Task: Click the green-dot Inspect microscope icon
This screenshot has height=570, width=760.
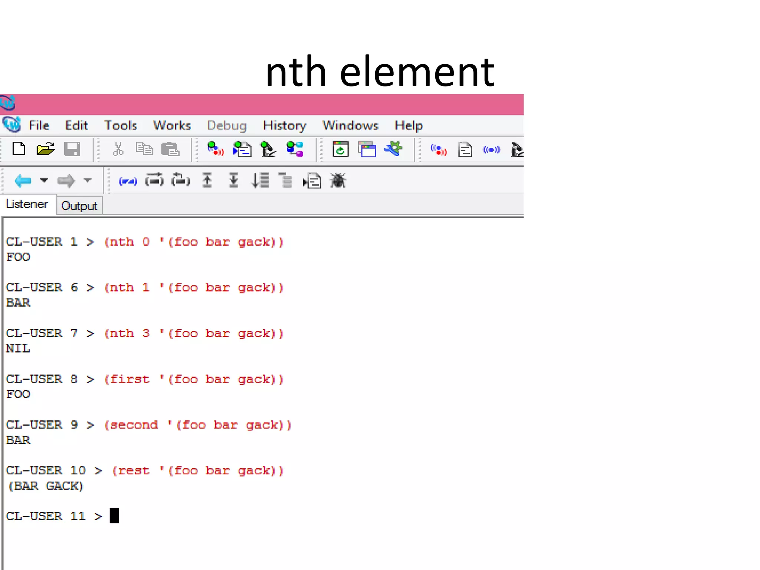Action: 268,149
